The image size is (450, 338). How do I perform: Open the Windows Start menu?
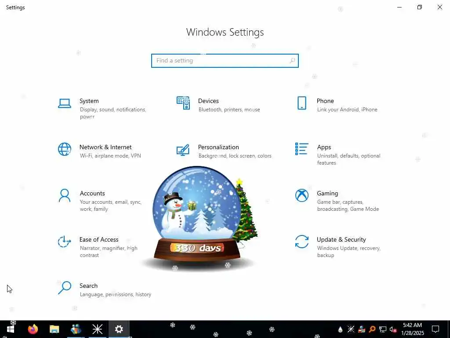click(x=11, y=329)
